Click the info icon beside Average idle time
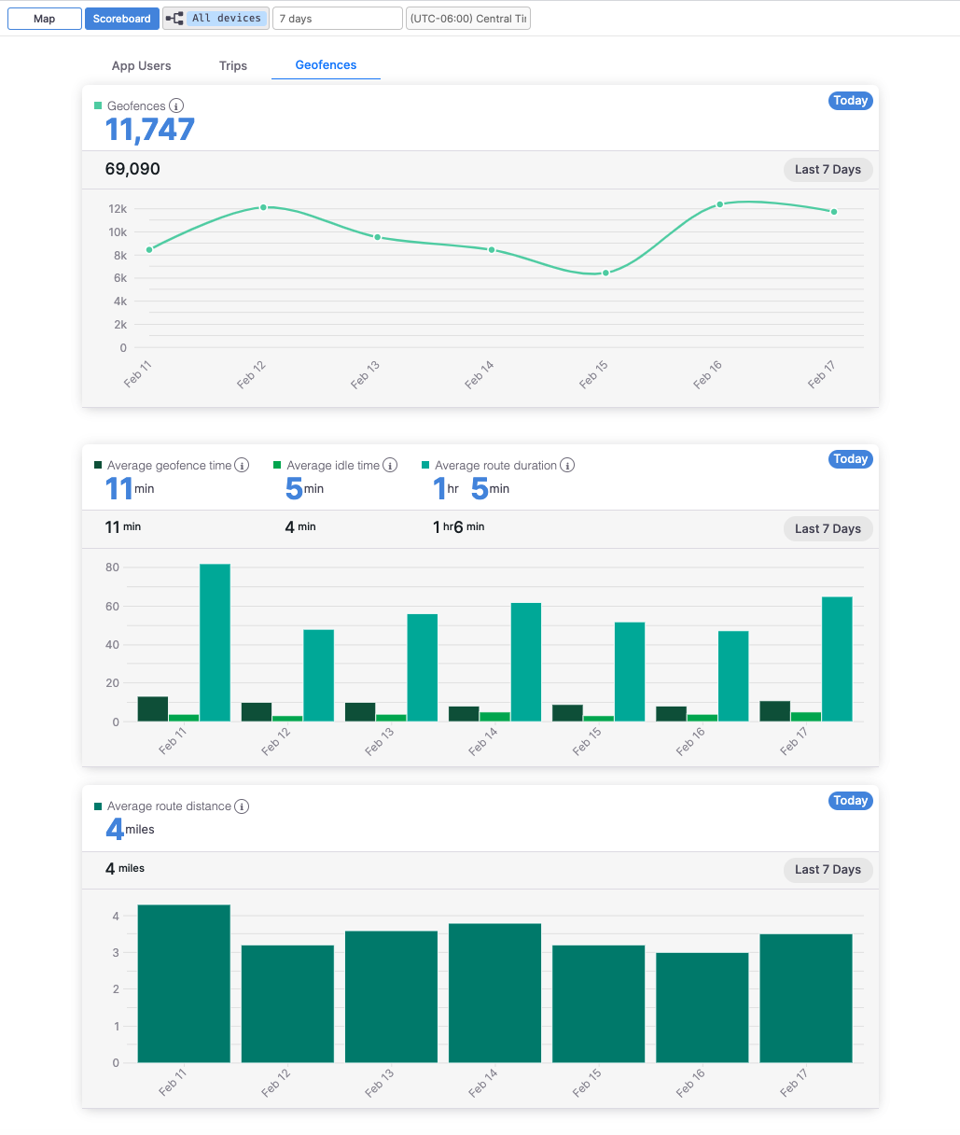960x1135 pixels. tap(390, 465)
